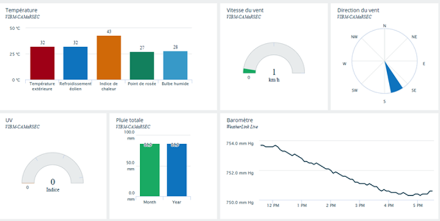The image size is (440, 221).
Task: Click the barometer pressure trend line
Action: 346,172
